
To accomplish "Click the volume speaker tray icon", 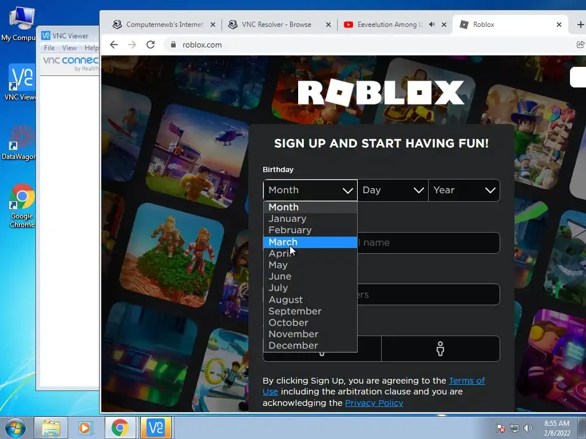I will click(x=528, y=428).
